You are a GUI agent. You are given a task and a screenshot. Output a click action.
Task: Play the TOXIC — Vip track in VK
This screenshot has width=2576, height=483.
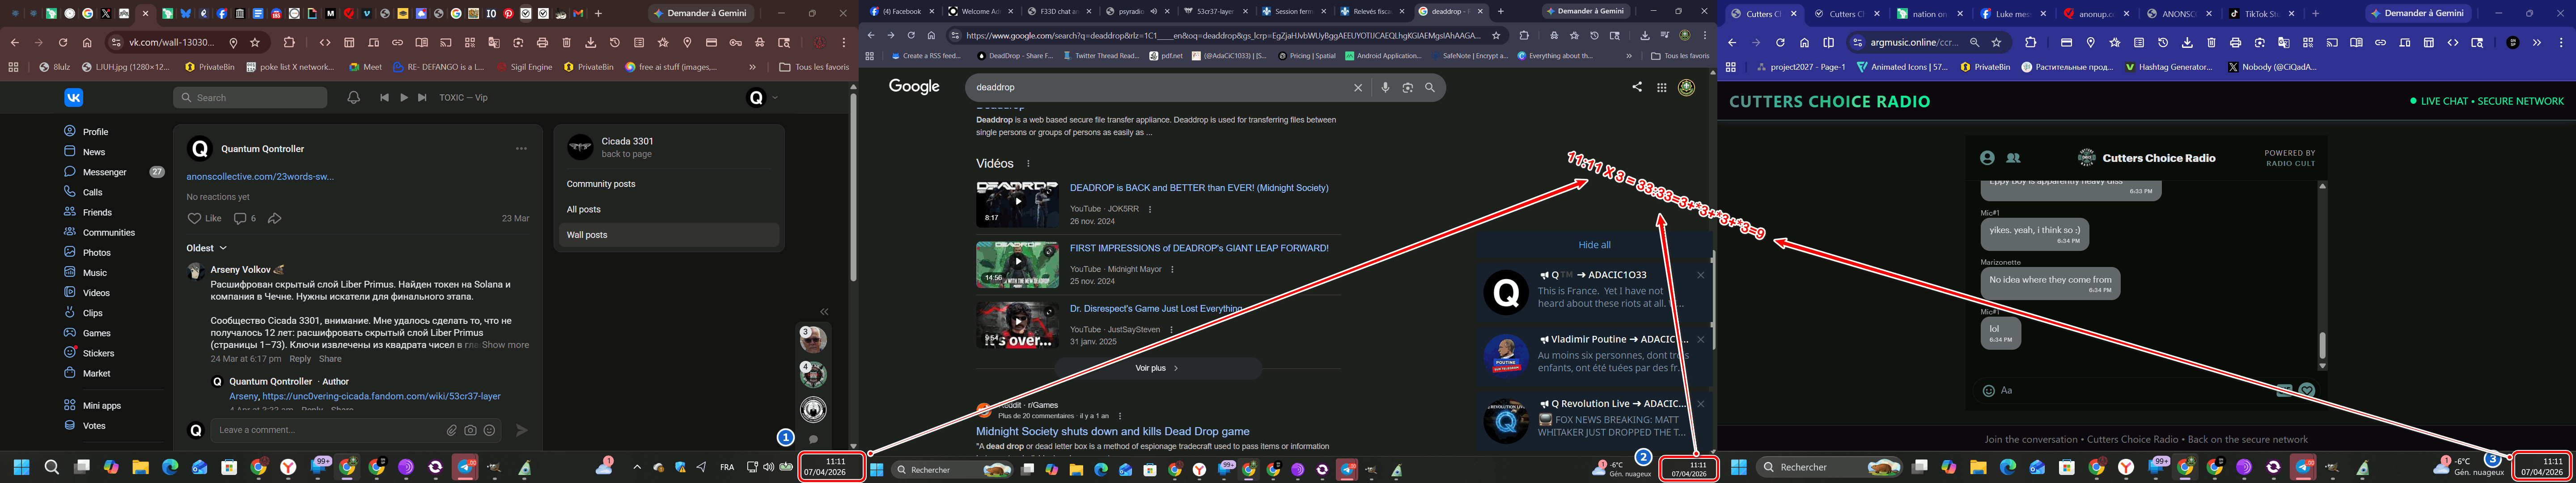[x=404, y=98]
